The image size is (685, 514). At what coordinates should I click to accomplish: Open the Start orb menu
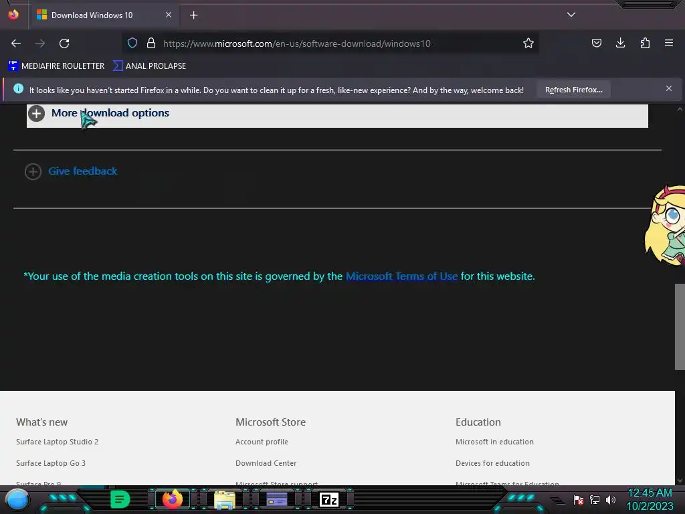(17, 500)
